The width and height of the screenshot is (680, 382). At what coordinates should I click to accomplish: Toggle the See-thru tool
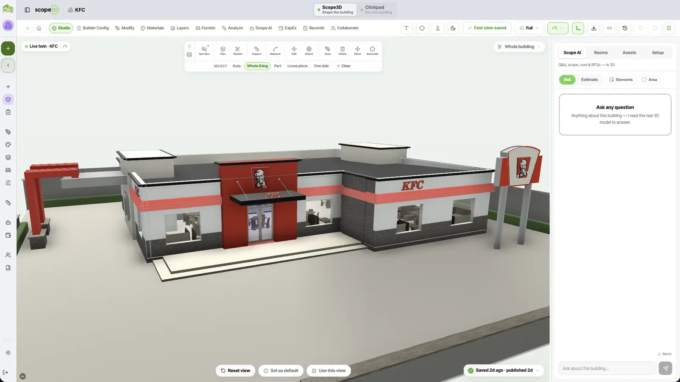point(204,51)
